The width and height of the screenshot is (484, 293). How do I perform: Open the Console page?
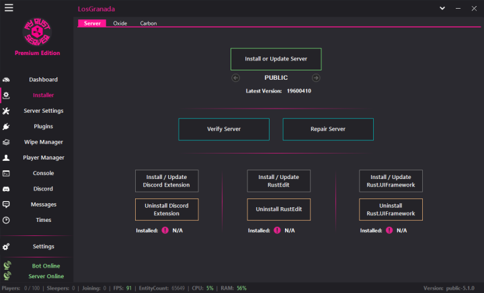[x=43, y=173]
